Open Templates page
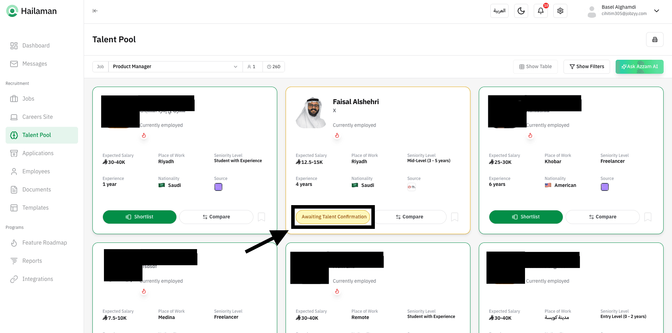 (x=42, y=208)
